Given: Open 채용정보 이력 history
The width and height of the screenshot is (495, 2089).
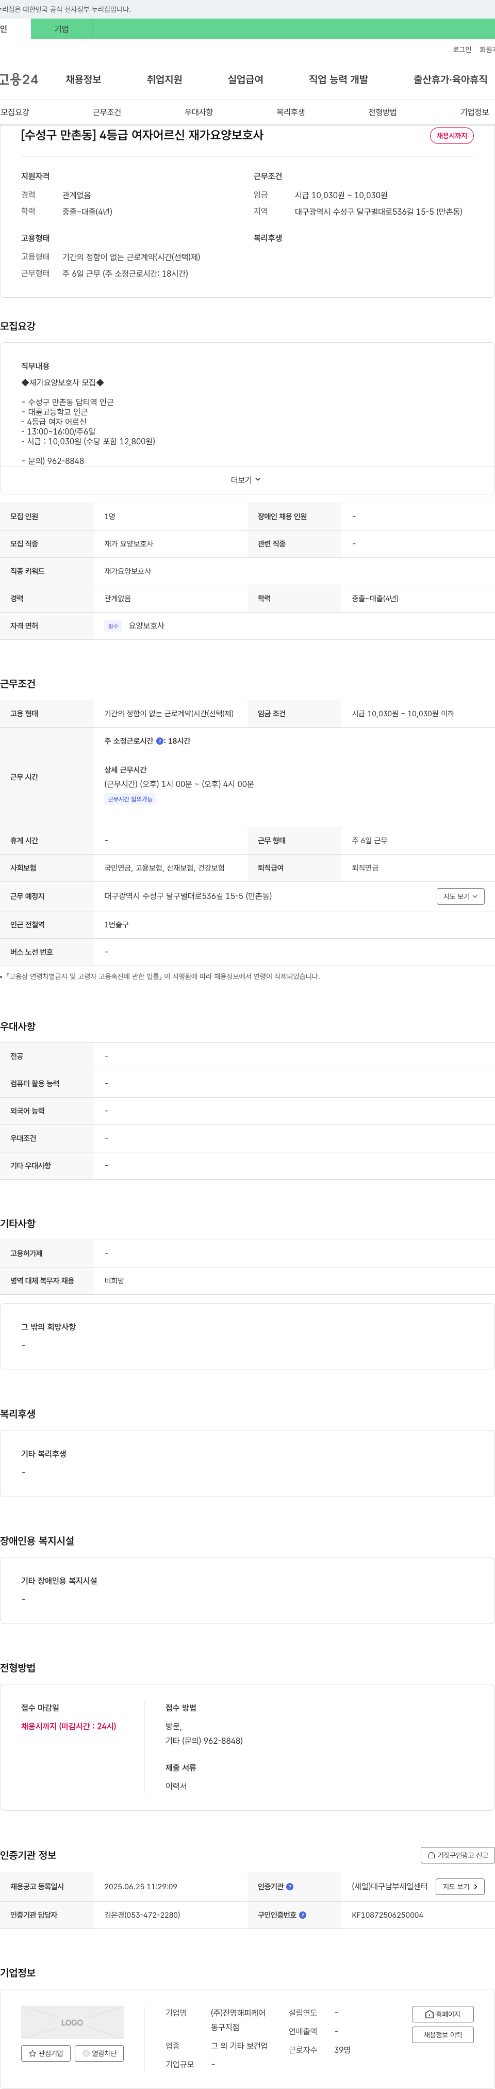Looking at the screenshot, I should click(442, 2034).
